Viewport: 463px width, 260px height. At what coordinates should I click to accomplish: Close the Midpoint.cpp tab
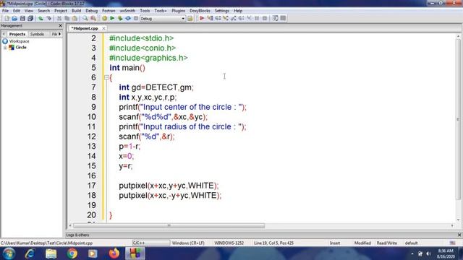click(x=103, y=28)
